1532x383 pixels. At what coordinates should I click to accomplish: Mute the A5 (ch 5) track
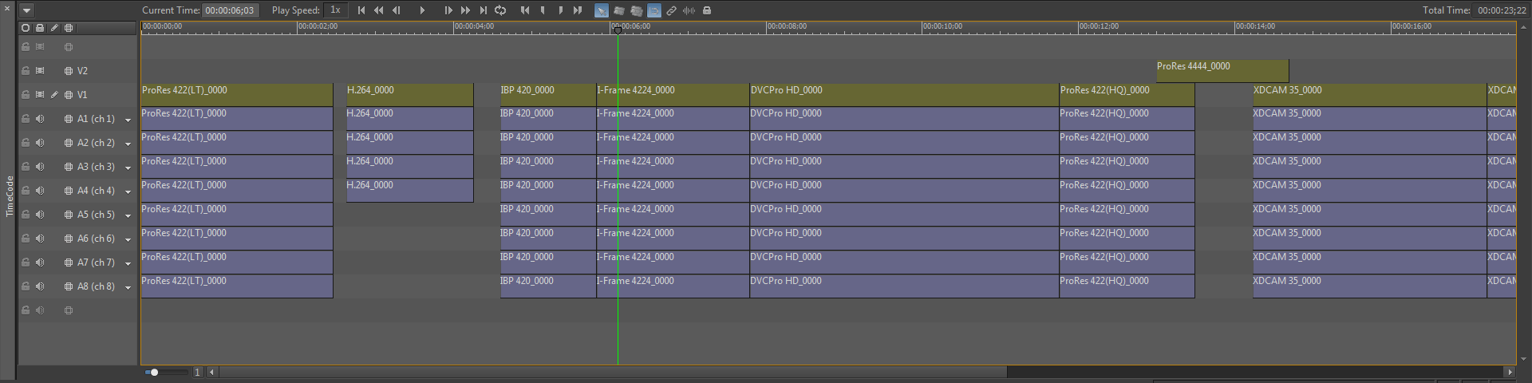[40, 215]
